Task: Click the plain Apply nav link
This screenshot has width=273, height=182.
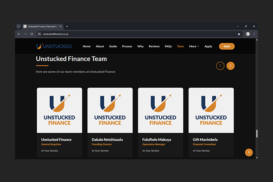Action: 208,46
